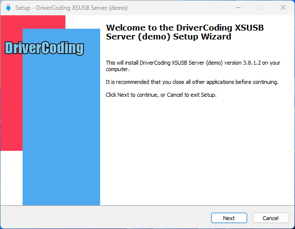
Task: Click the Setup window title text
Action: [72, 8]
